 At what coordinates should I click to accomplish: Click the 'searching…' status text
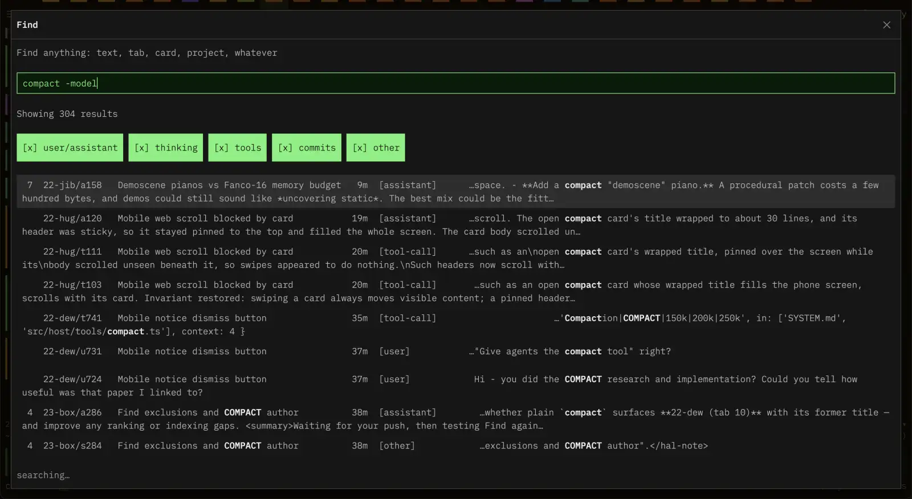tap(43, 475)
